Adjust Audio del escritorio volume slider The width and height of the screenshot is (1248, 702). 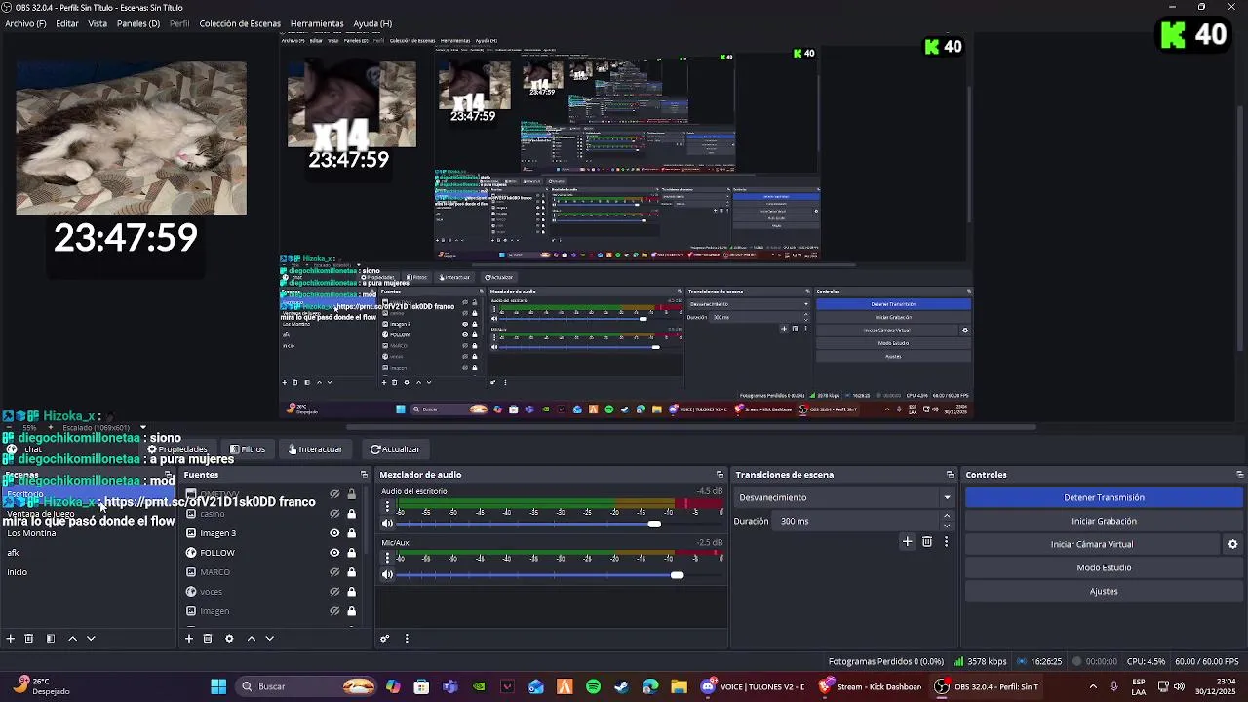[654, 524]
